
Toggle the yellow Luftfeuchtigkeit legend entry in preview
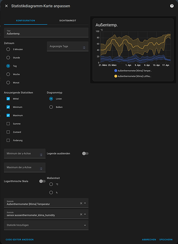pos(133,76)
